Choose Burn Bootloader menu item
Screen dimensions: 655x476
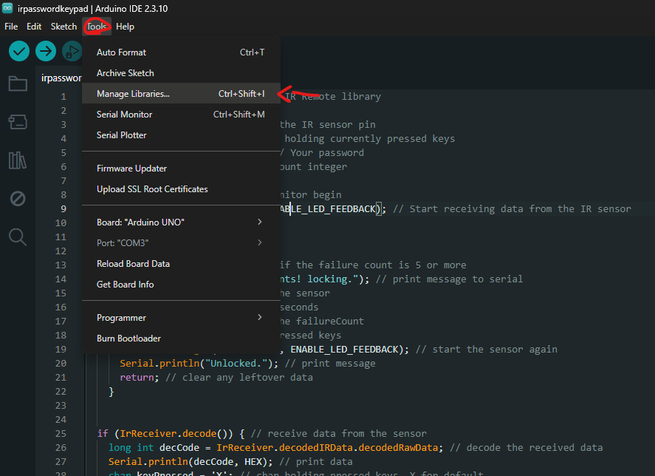tap(181, 339)
